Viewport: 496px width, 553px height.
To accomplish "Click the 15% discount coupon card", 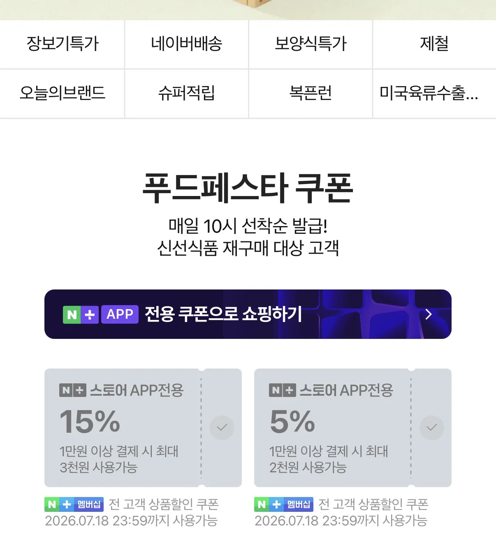I will 143,428.
